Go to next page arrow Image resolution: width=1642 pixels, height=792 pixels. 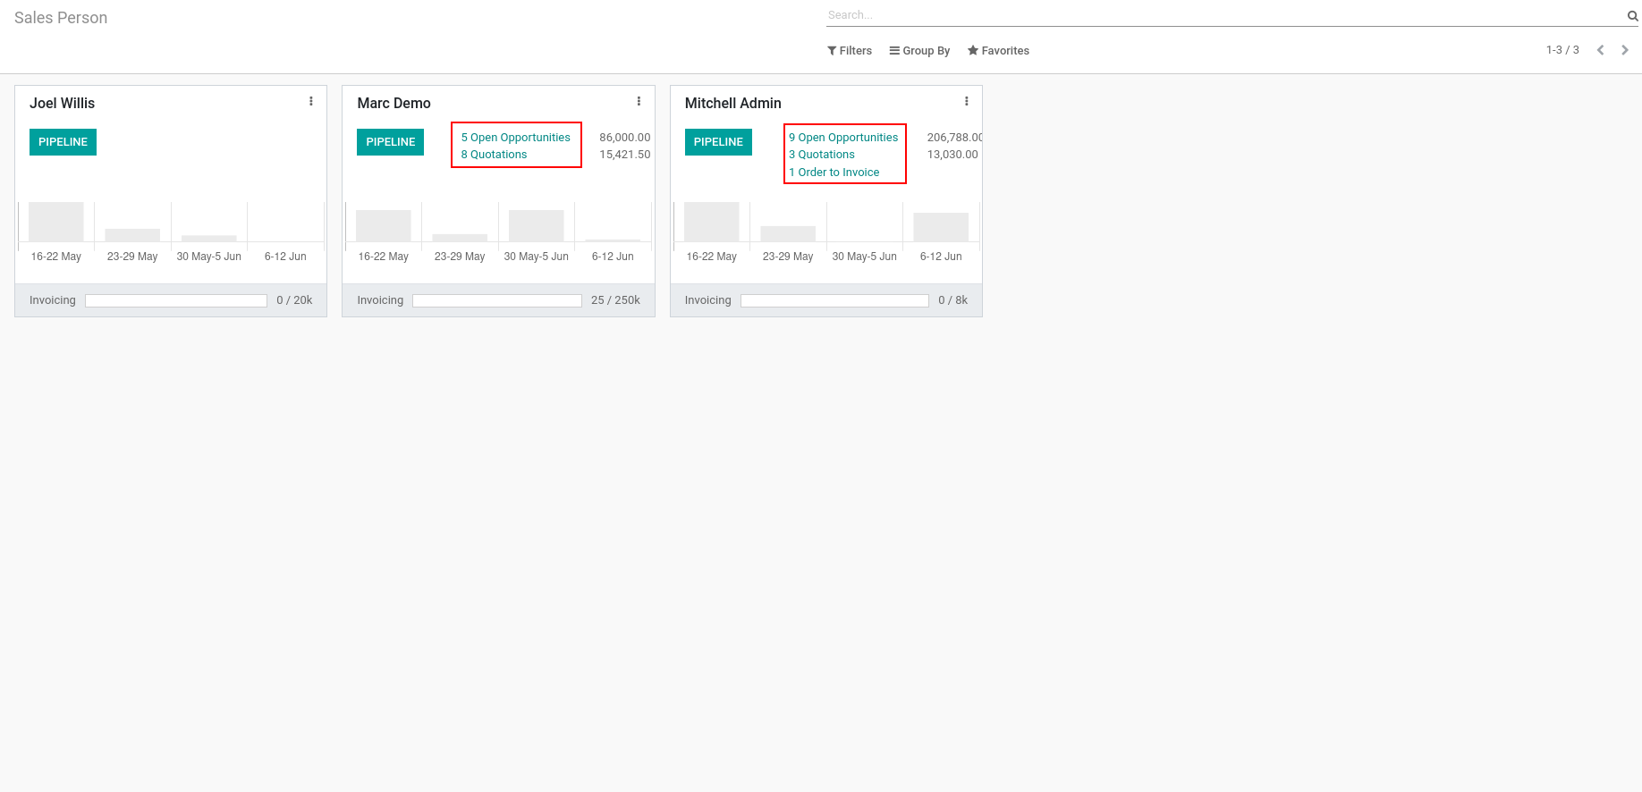[1625, 50]
